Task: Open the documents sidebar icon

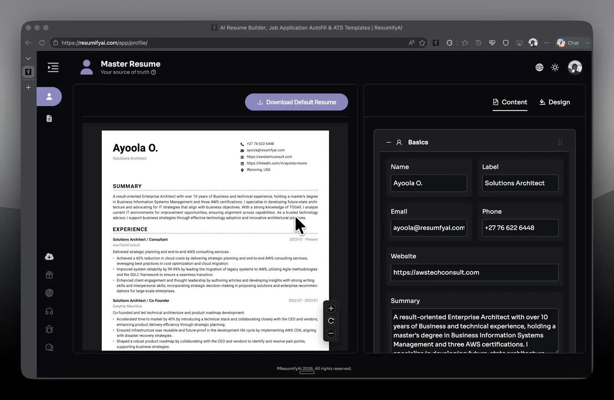Action: (49, 119)
